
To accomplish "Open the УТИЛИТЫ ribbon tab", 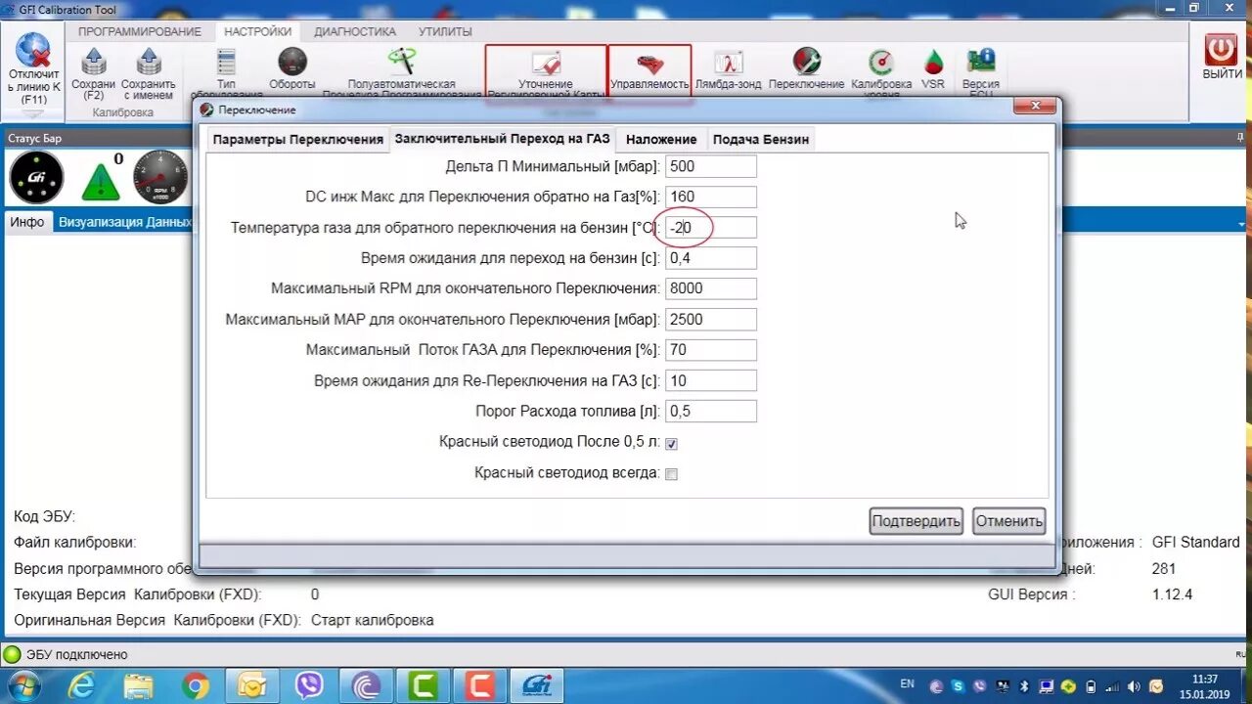I will coord(445,31).
